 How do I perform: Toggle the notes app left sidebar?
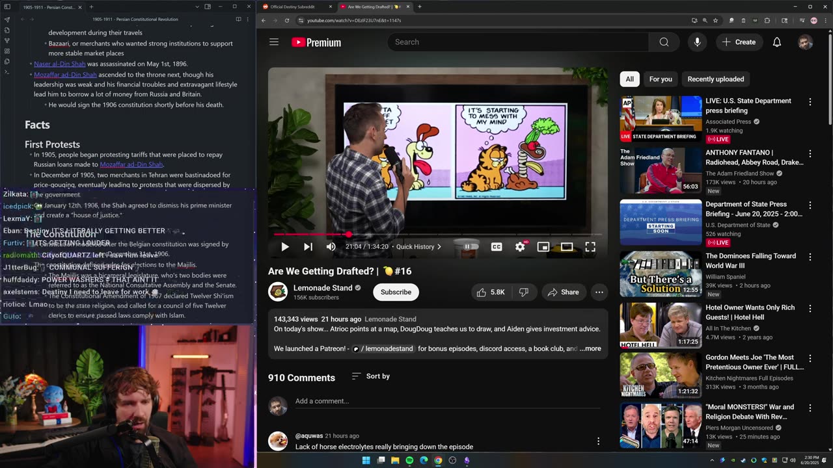(x=7, y=7)
